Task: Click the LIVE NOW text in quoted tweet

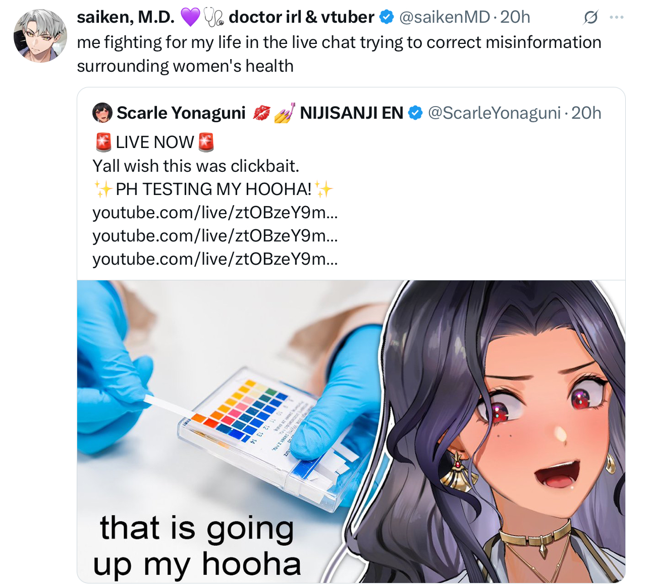Action: tap(154, 142)
